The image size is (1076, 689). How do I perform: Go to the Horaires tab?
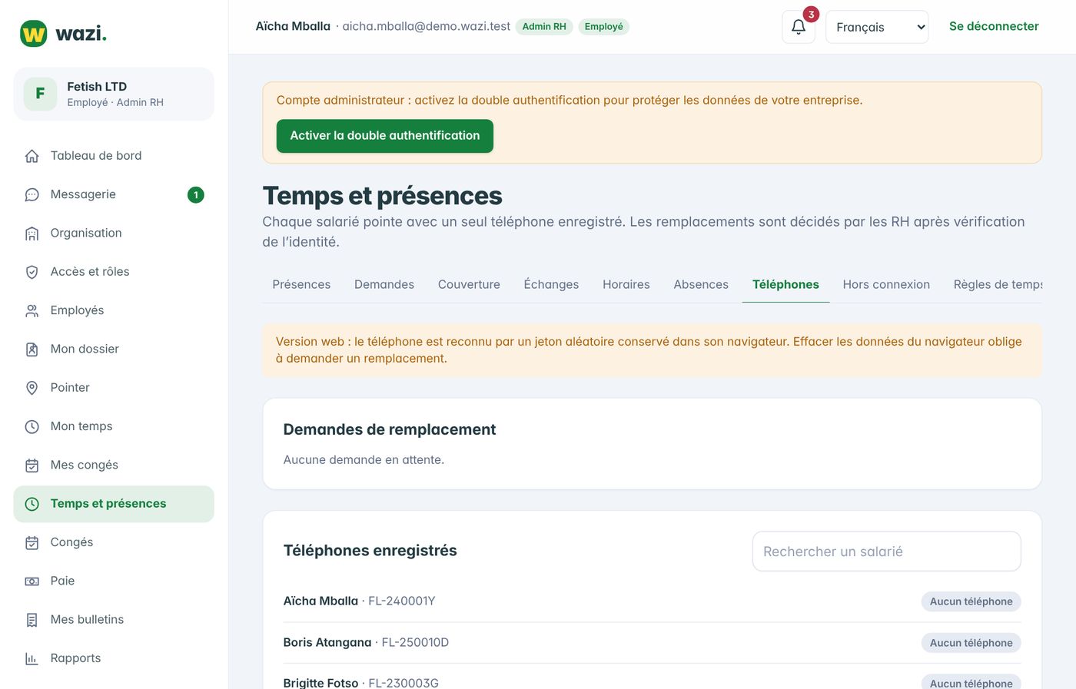coord(626,284)
